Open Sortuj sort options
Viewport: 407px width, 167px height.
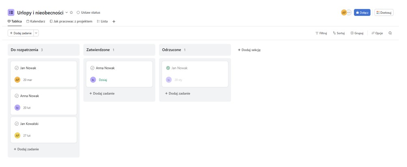point(338,33)
